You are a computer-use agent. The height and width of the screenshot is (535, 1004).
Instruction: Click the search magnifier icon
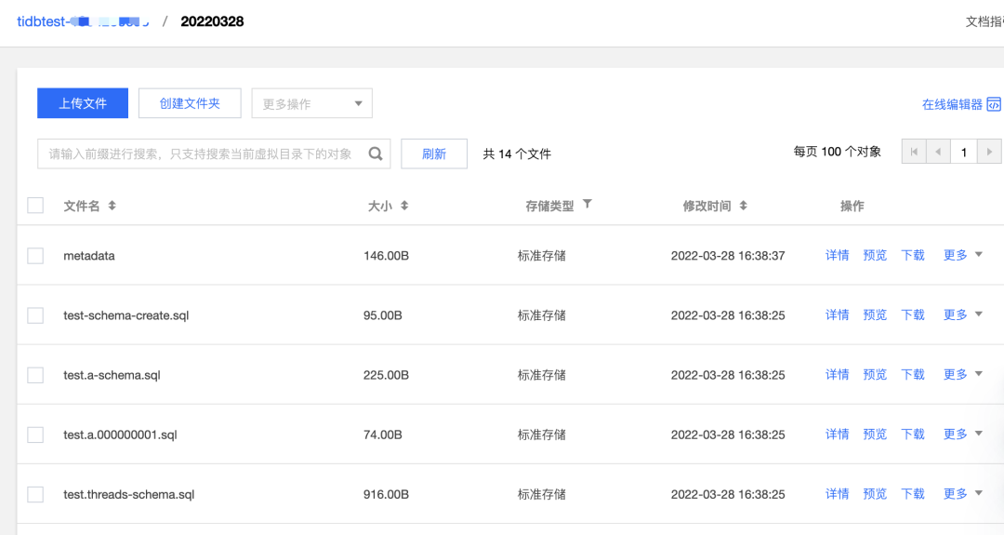click(376, 154)
